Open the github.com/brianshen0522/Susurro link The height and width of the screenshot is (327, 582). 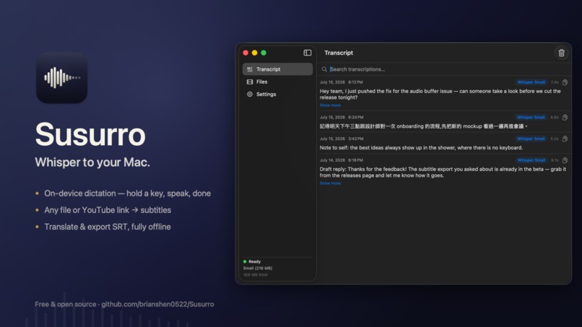click(x=157, y=305)
